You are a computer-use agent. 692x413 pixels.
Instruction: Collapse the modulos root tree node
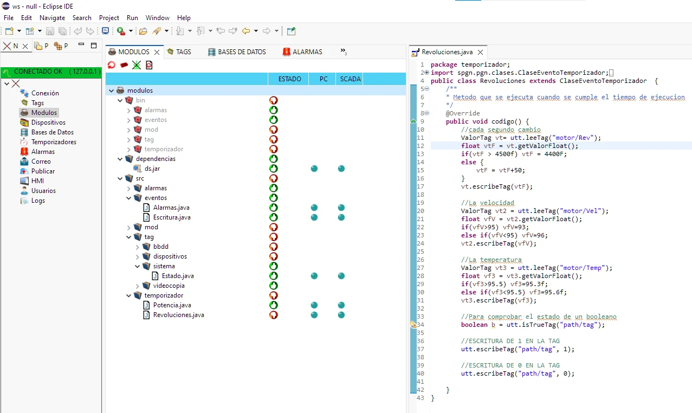111,91
